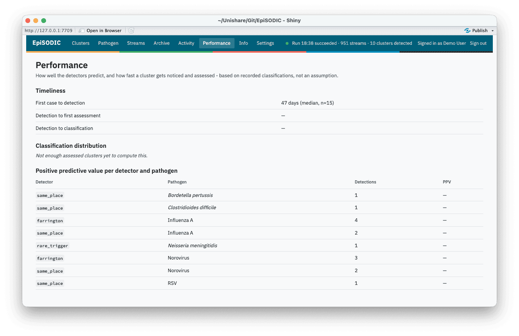Open the Settings tab

pos(265,43)
